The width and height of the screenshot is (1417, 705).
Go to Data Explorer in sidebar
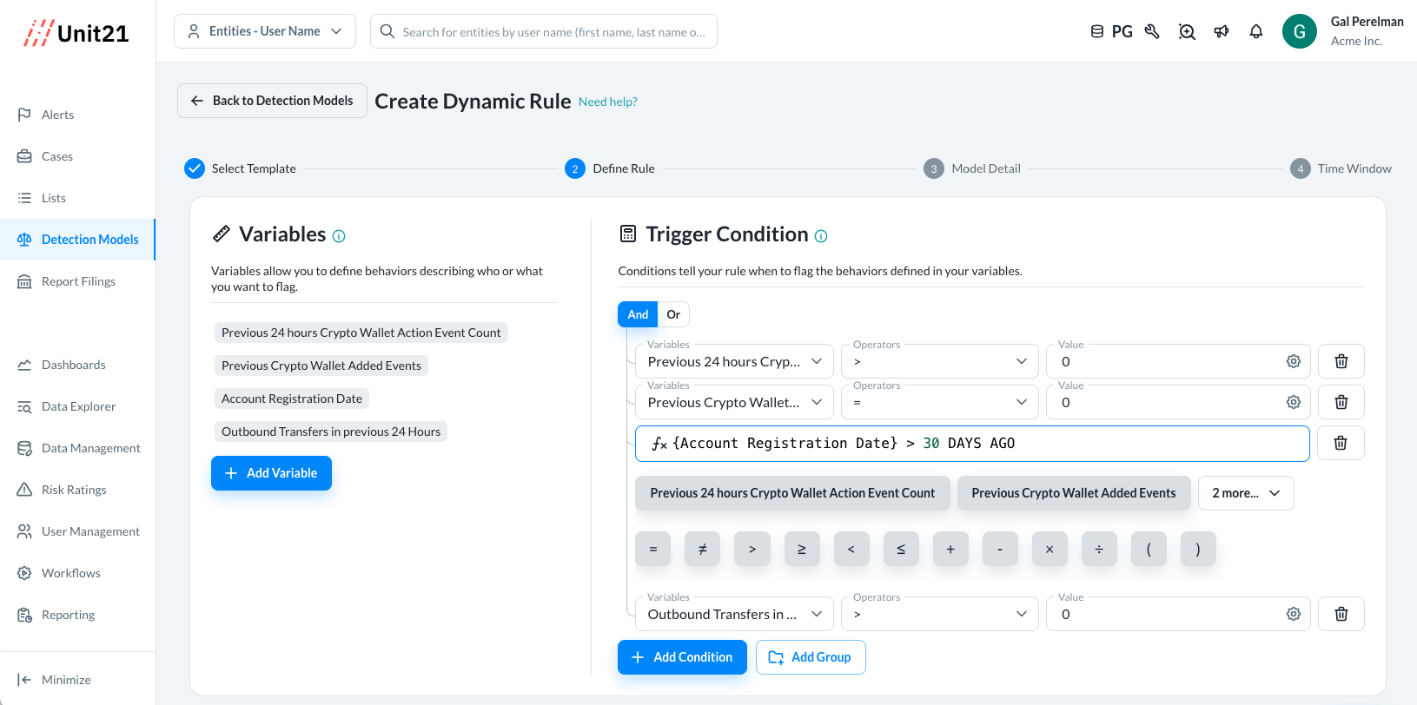(78, 406)
